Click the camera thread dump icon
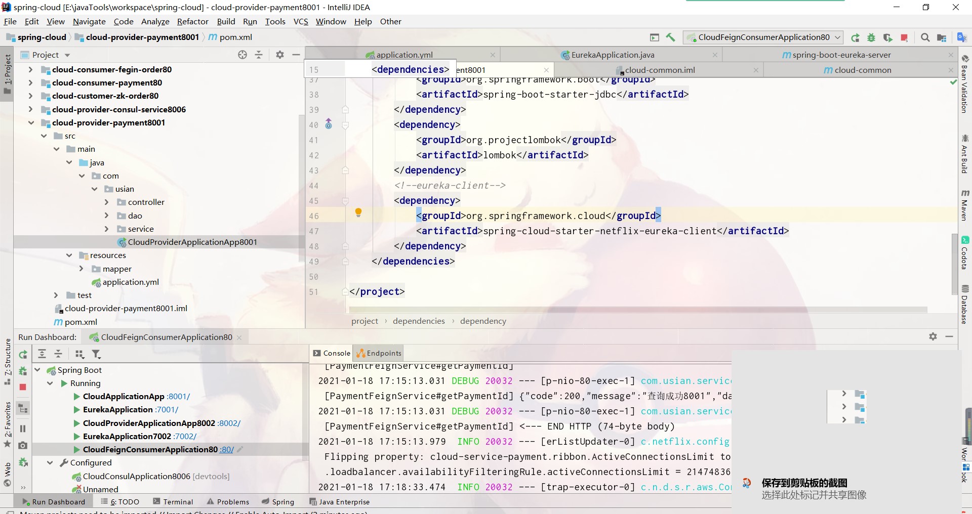Viewport: 972px width, 514px height. (23, 446)
